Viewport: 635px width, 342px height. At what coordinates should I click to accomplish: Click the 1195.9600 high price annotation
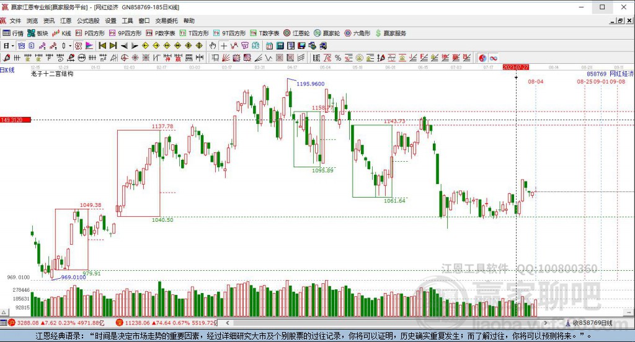pyautogui.click(x=310, y=84)
